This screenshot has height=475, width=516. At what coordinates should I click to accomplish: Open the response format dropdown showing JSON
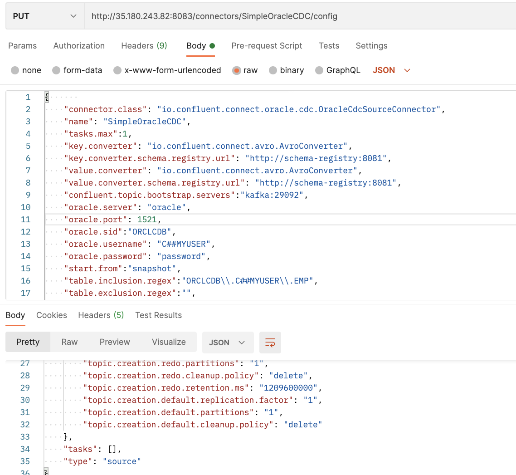(228, 343)
